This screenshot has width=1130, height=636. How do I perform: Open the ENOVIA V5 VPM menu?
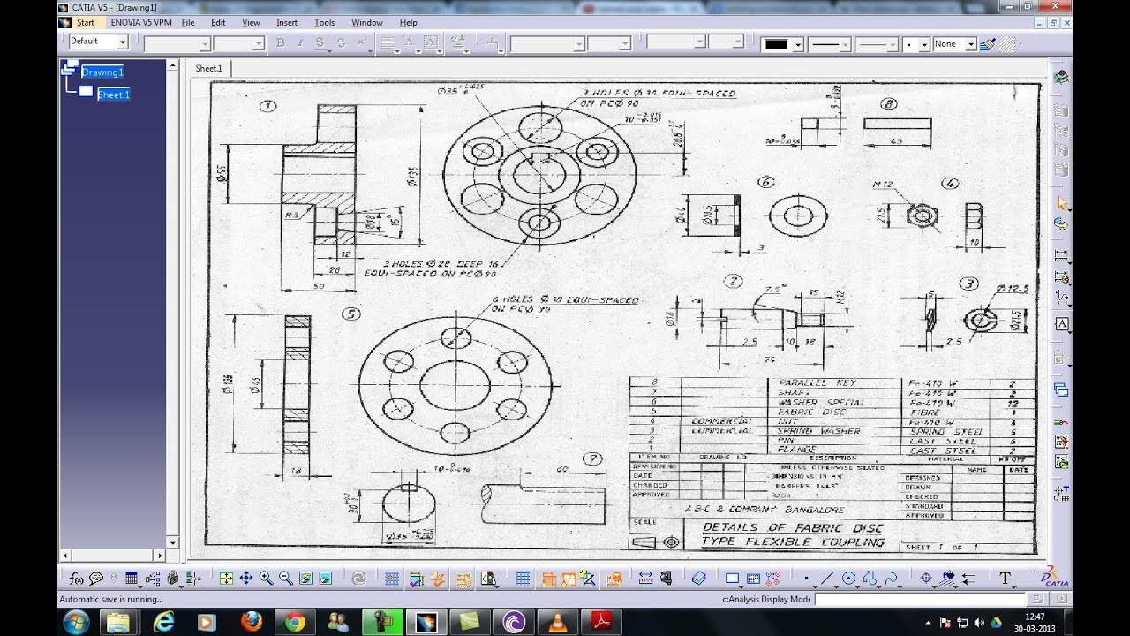tap(139, 22)
